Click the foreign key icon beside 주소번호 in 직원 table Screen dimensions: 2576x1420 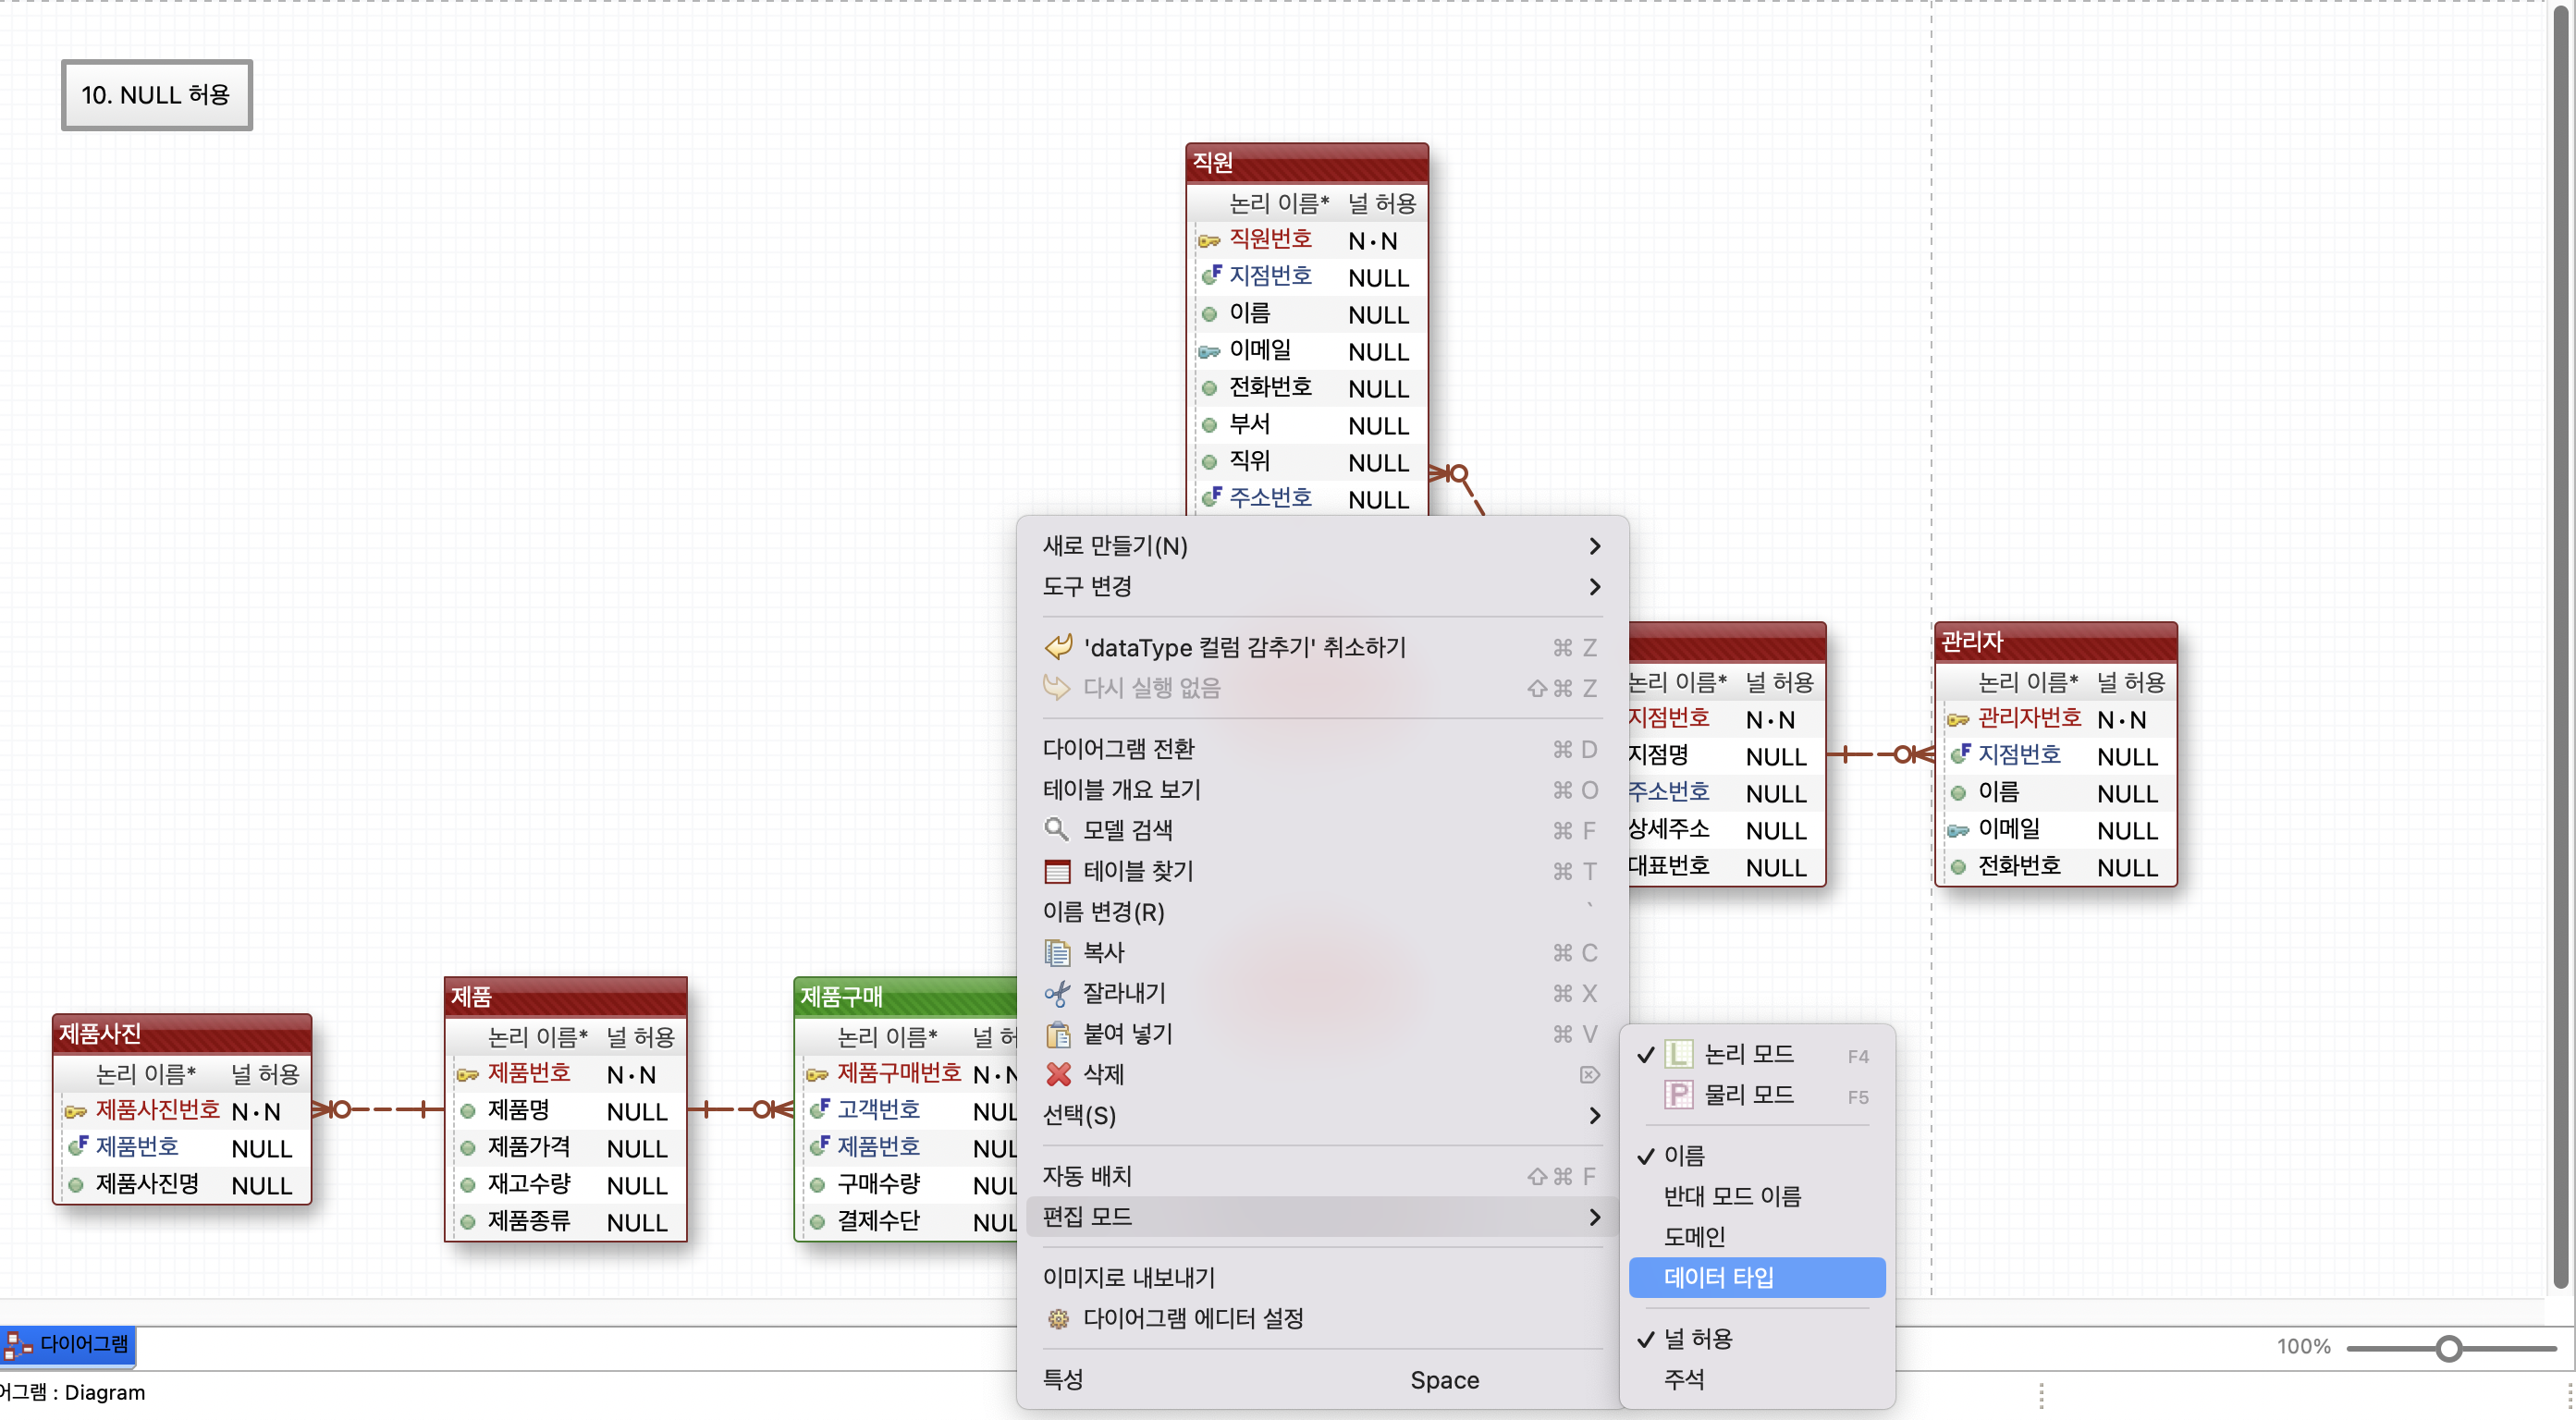[x=1211, y=496]
